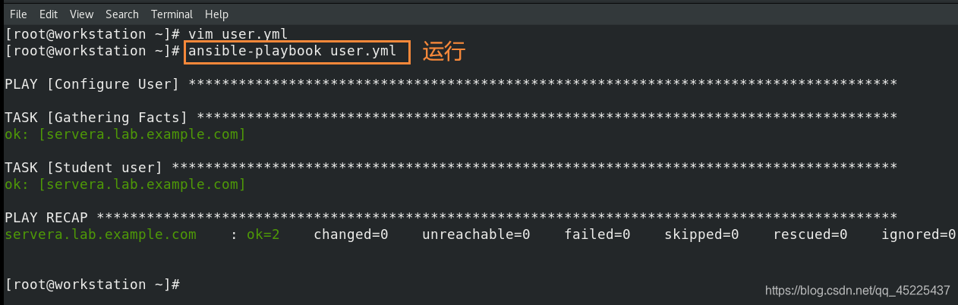Click the unreachable=0 recap value

coord(476,234)
